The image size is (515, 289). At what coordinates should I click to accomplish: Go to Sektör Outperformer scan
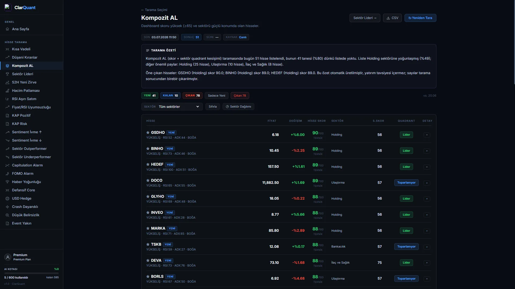[x=32, y=149]
